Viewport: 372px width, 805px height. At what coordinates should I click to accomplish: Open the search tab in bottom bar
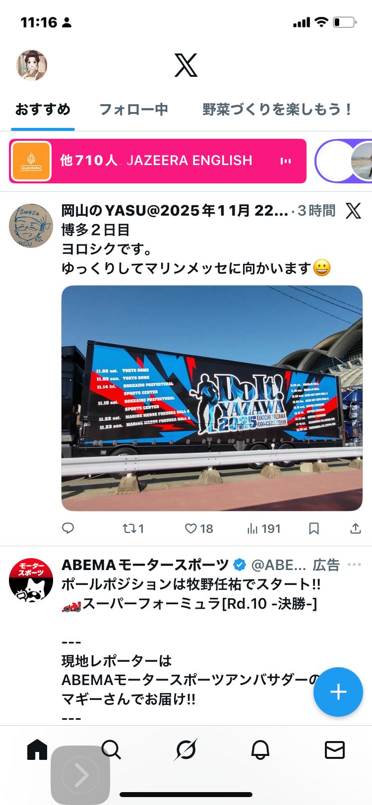[111, 750]
